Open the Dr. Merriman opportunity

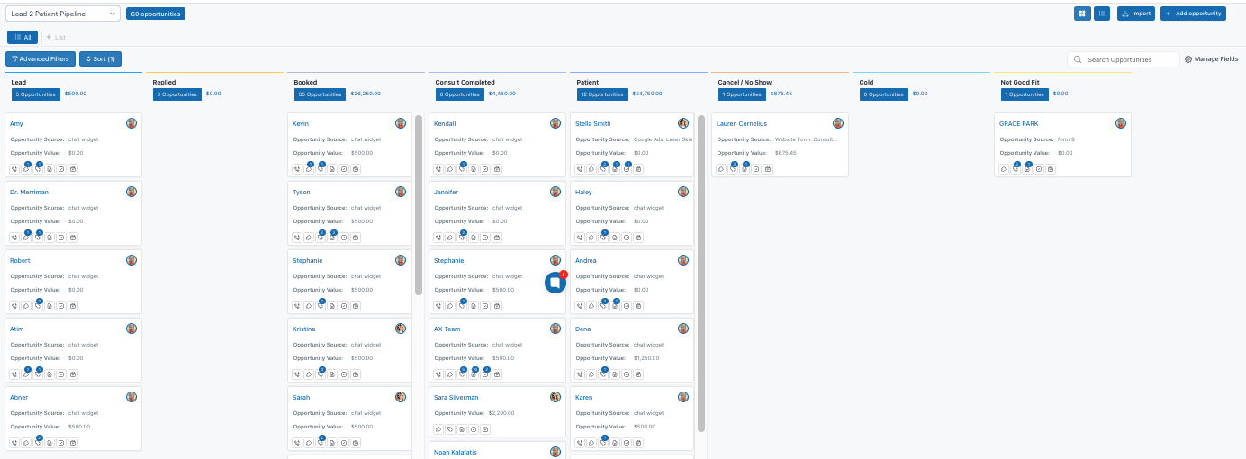29,192
